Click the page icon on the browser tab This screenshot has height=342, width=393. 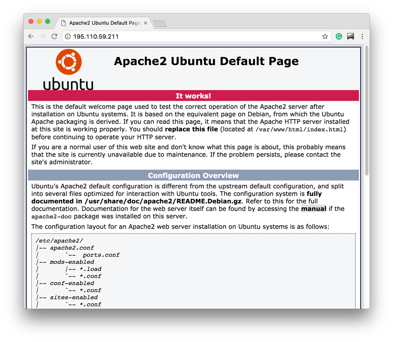[x=64, y=23]
